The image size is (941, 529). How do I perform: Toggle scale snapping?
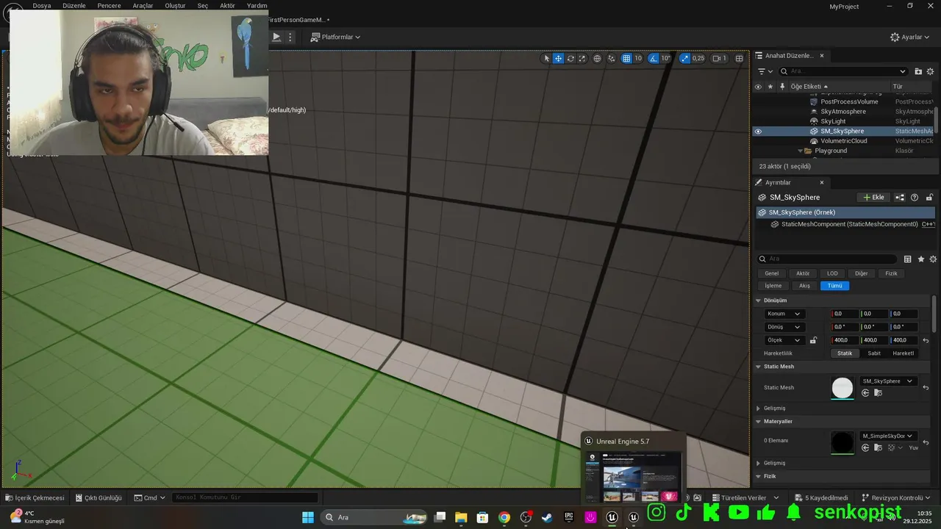click(x=684, y=58)
